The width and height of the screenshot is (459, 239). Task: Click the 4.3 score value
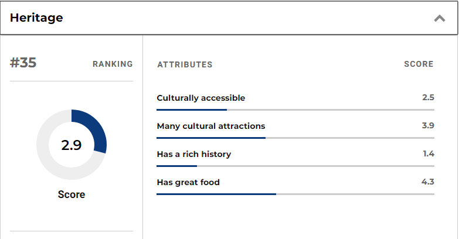(428, 182)
